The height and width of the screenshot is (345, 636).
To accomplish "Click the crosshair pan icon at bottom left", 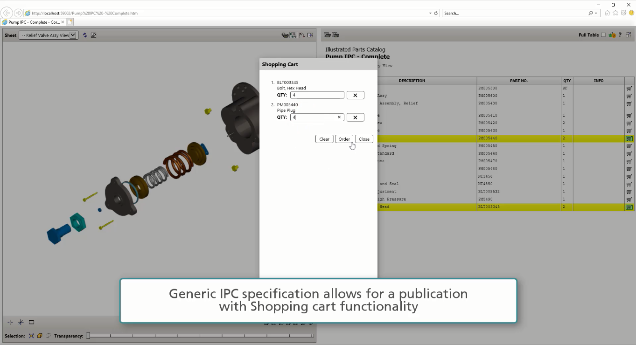I will [10, 322].
